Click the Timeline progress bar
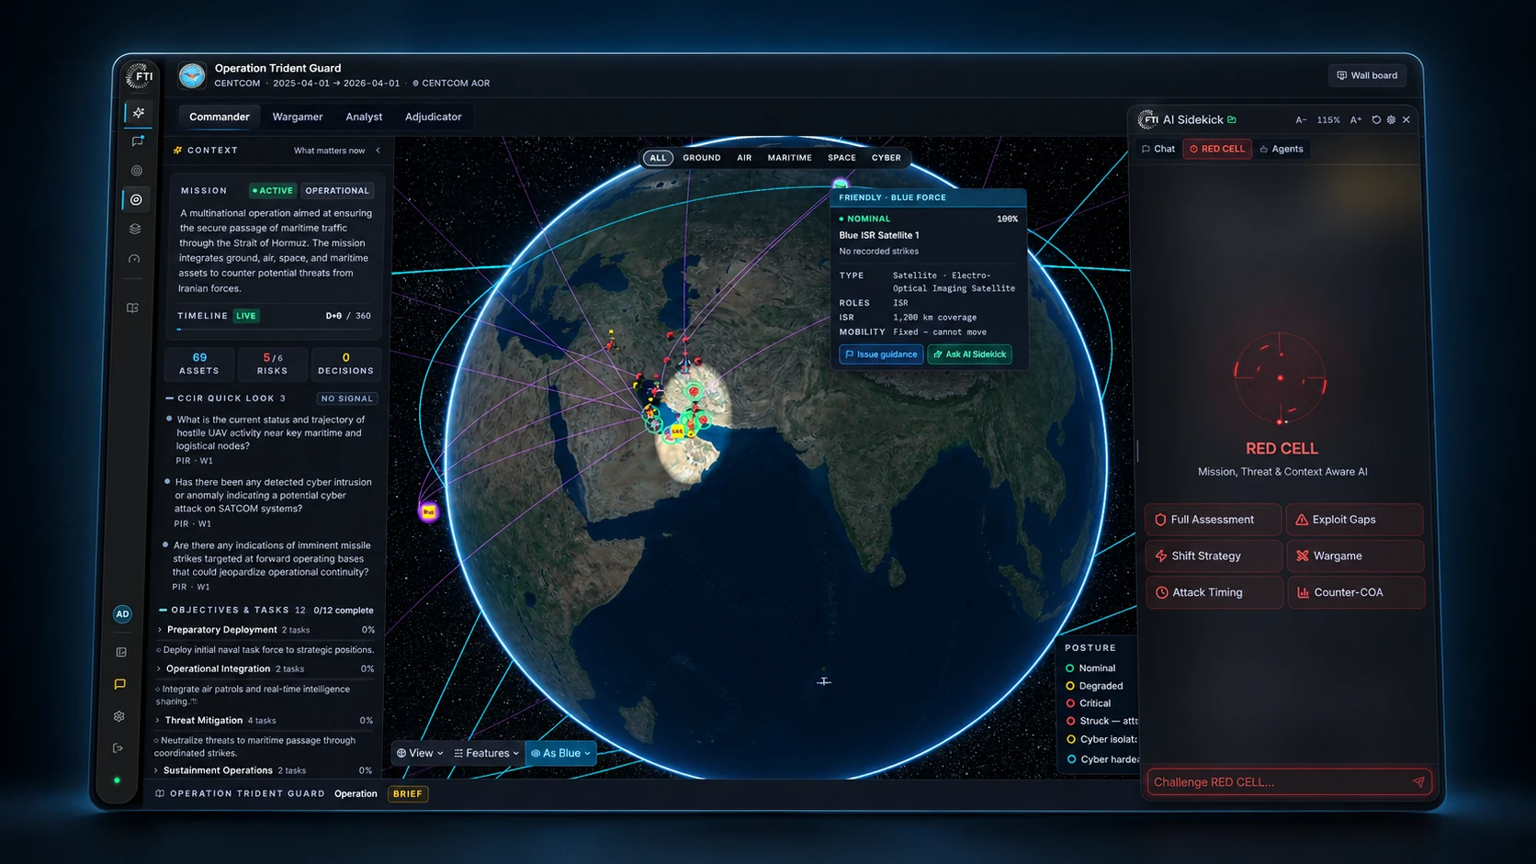 274,330
